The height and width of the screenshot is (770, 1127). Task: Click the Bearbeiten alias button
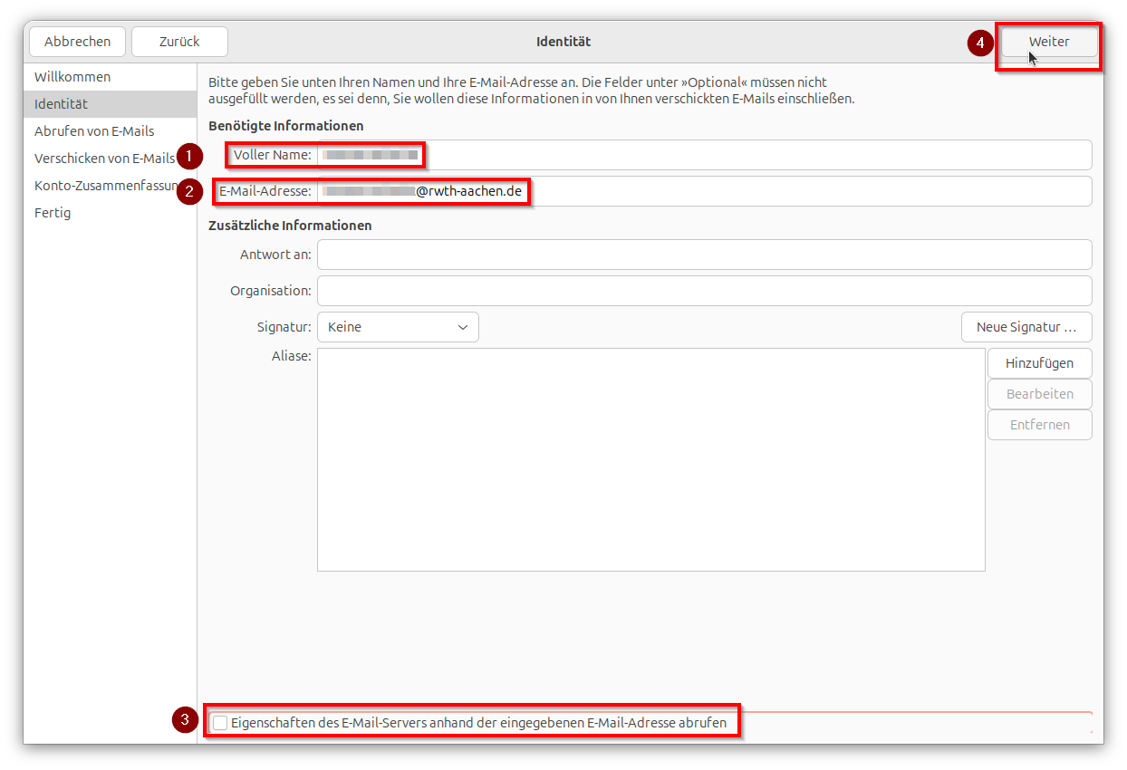(x=1039, y=393)
